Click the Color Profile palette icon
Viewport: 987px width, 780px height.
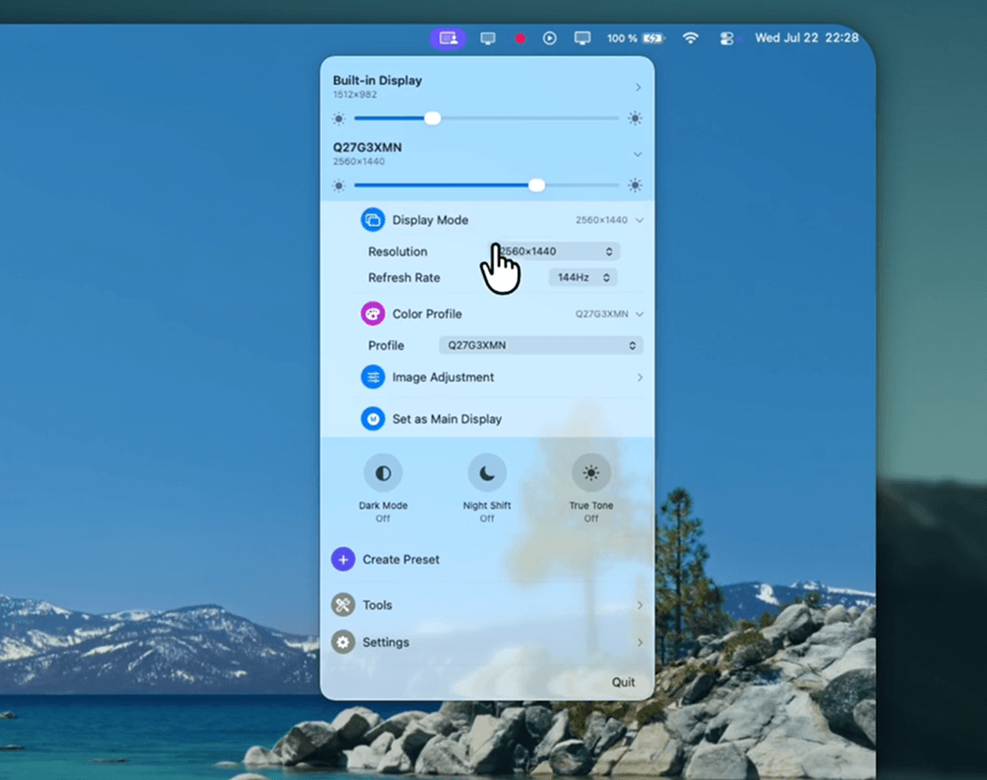373,314
